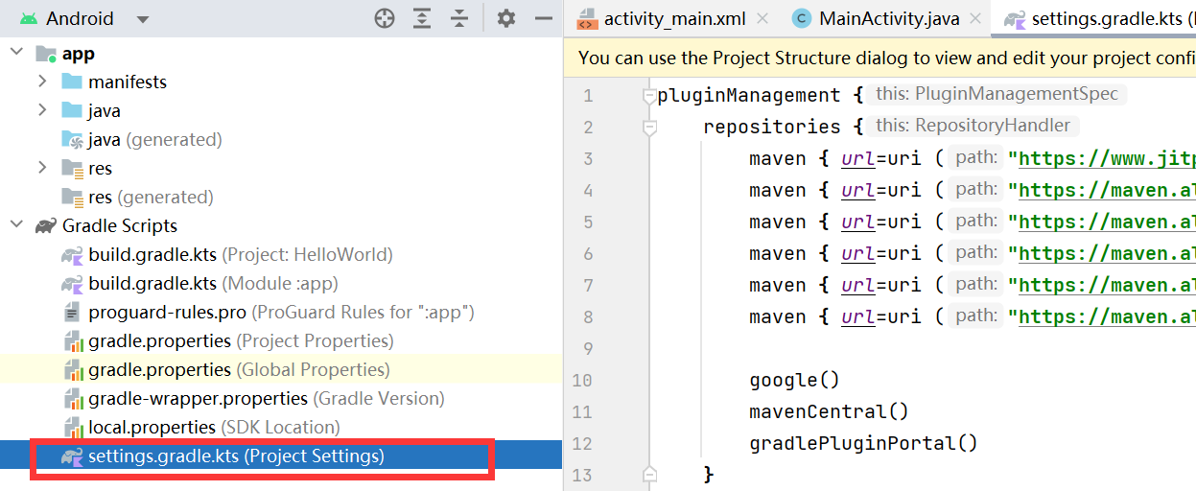Click the res (generated) folder icon
This screenshot has height=491, width=1196.
tap(72, 198)
